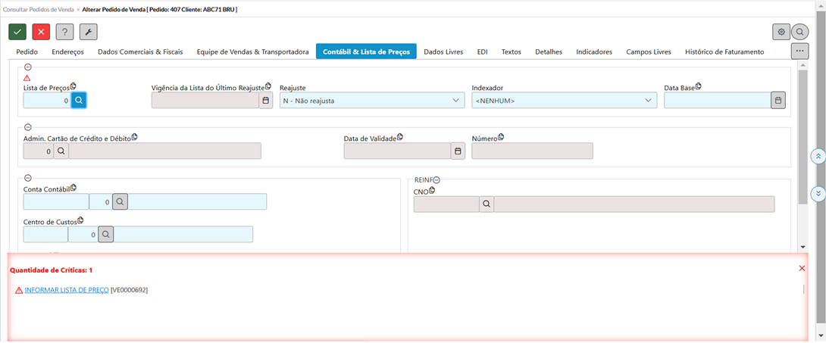Open the Indexador dropdown
Viewport: 826px width, 343px height.
pos(564,100)
